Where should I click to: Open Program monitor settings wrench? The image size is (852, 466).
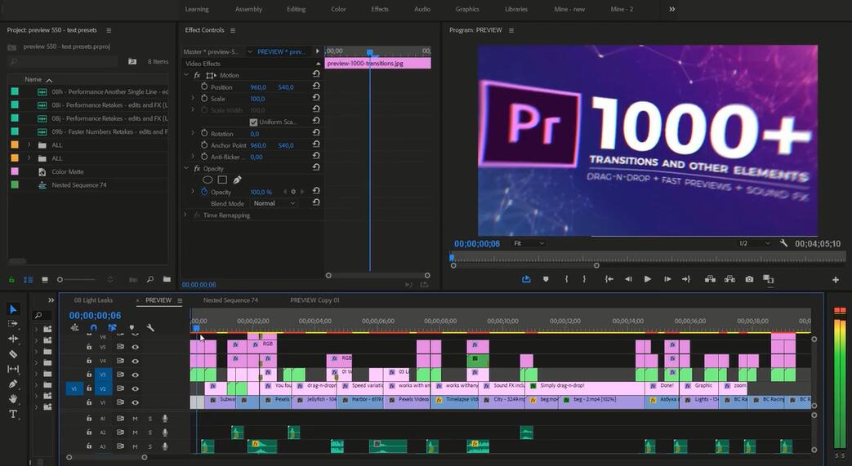pyautogui.click(x=783, y=243)
